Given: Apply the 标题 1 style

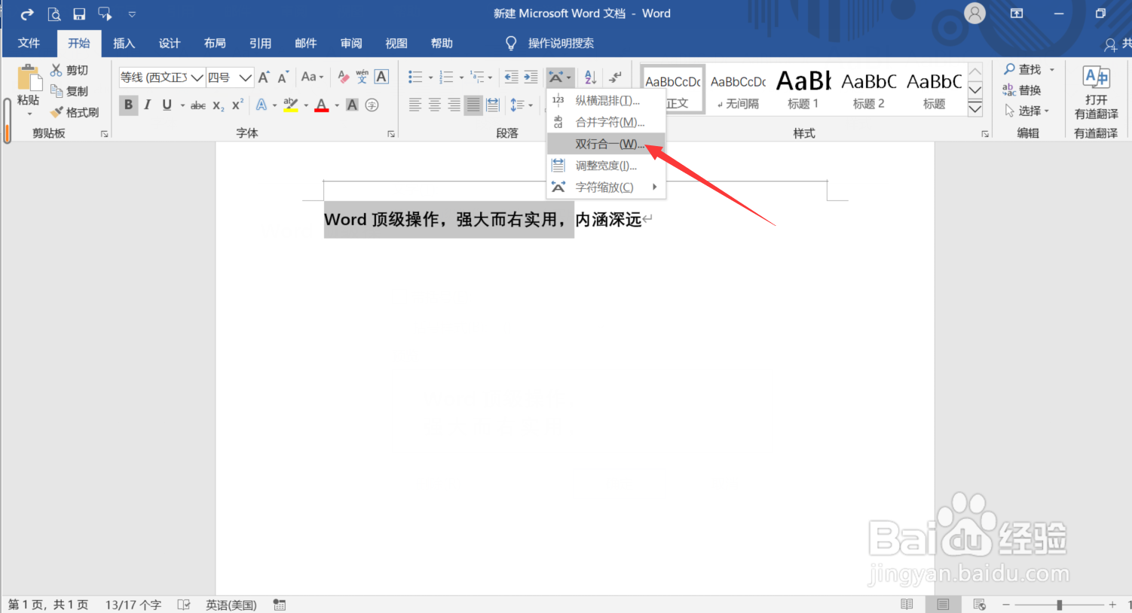Looking at the screenshot, I should tap(803, 89).
